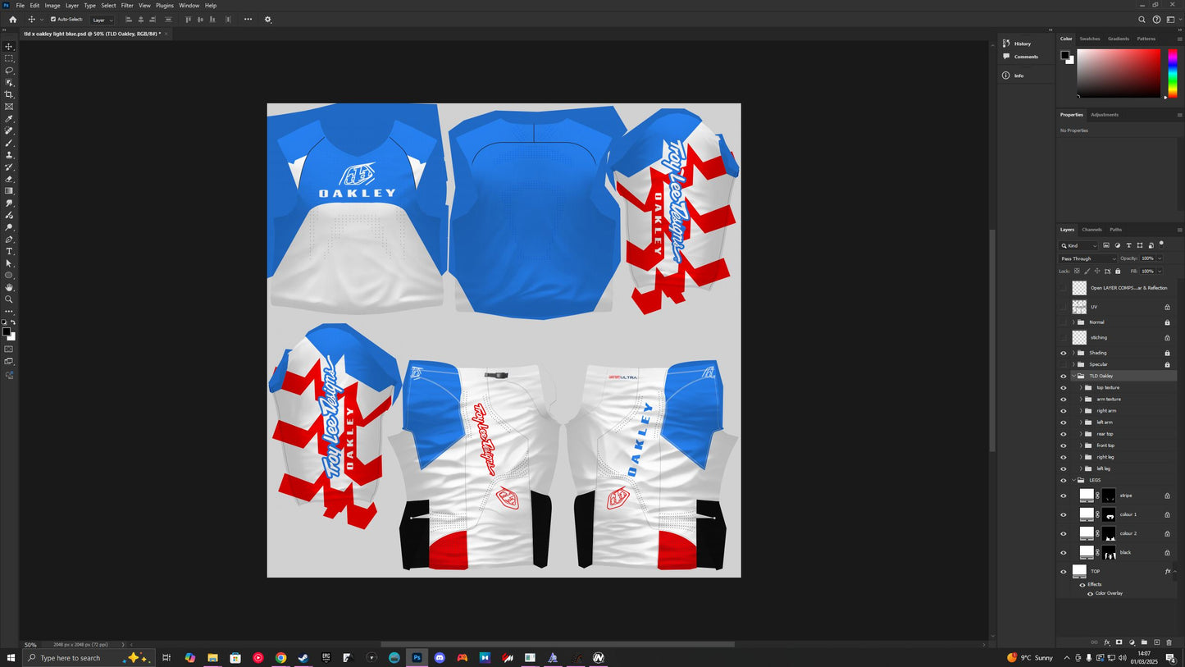Image resolution: width=1185 pixels, height=667 pixels.
Task: Collapse the TLD Oakley group
Action: click(x=1074, y=376)
